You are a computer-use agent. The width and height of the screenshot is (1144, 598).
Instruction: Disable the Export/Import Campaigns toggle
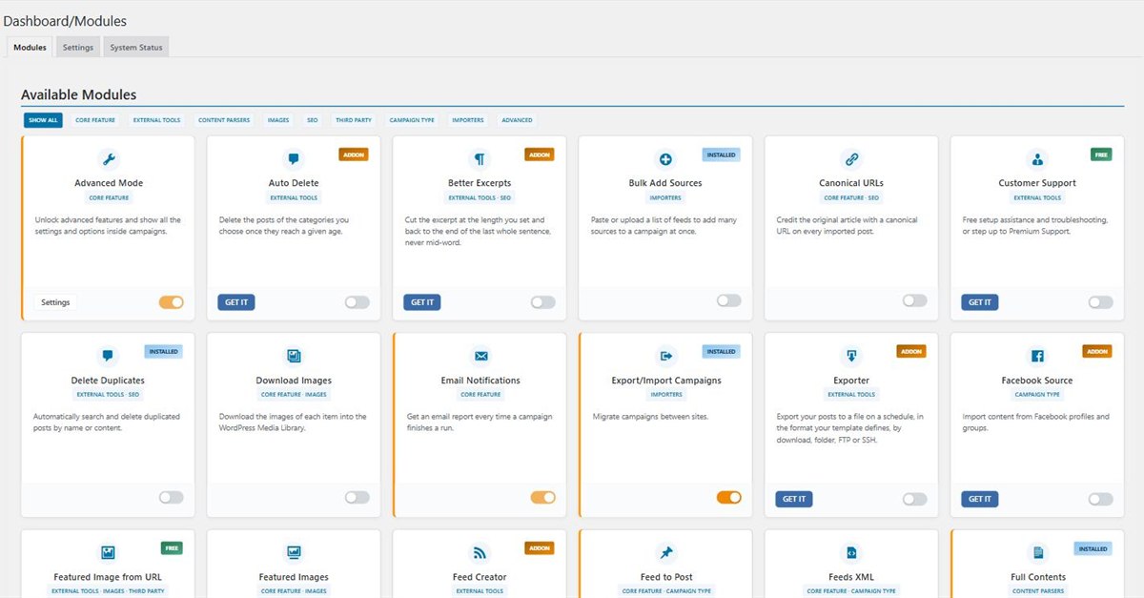coord(728,497)
